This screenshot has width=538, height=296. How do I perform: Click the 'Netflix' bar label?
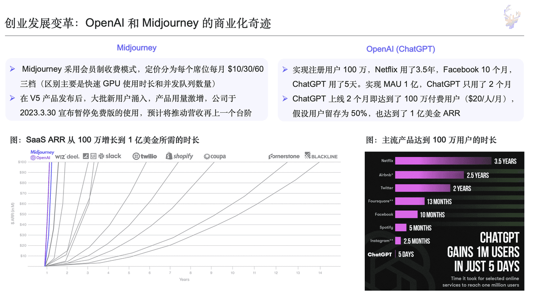coord(387,161)
